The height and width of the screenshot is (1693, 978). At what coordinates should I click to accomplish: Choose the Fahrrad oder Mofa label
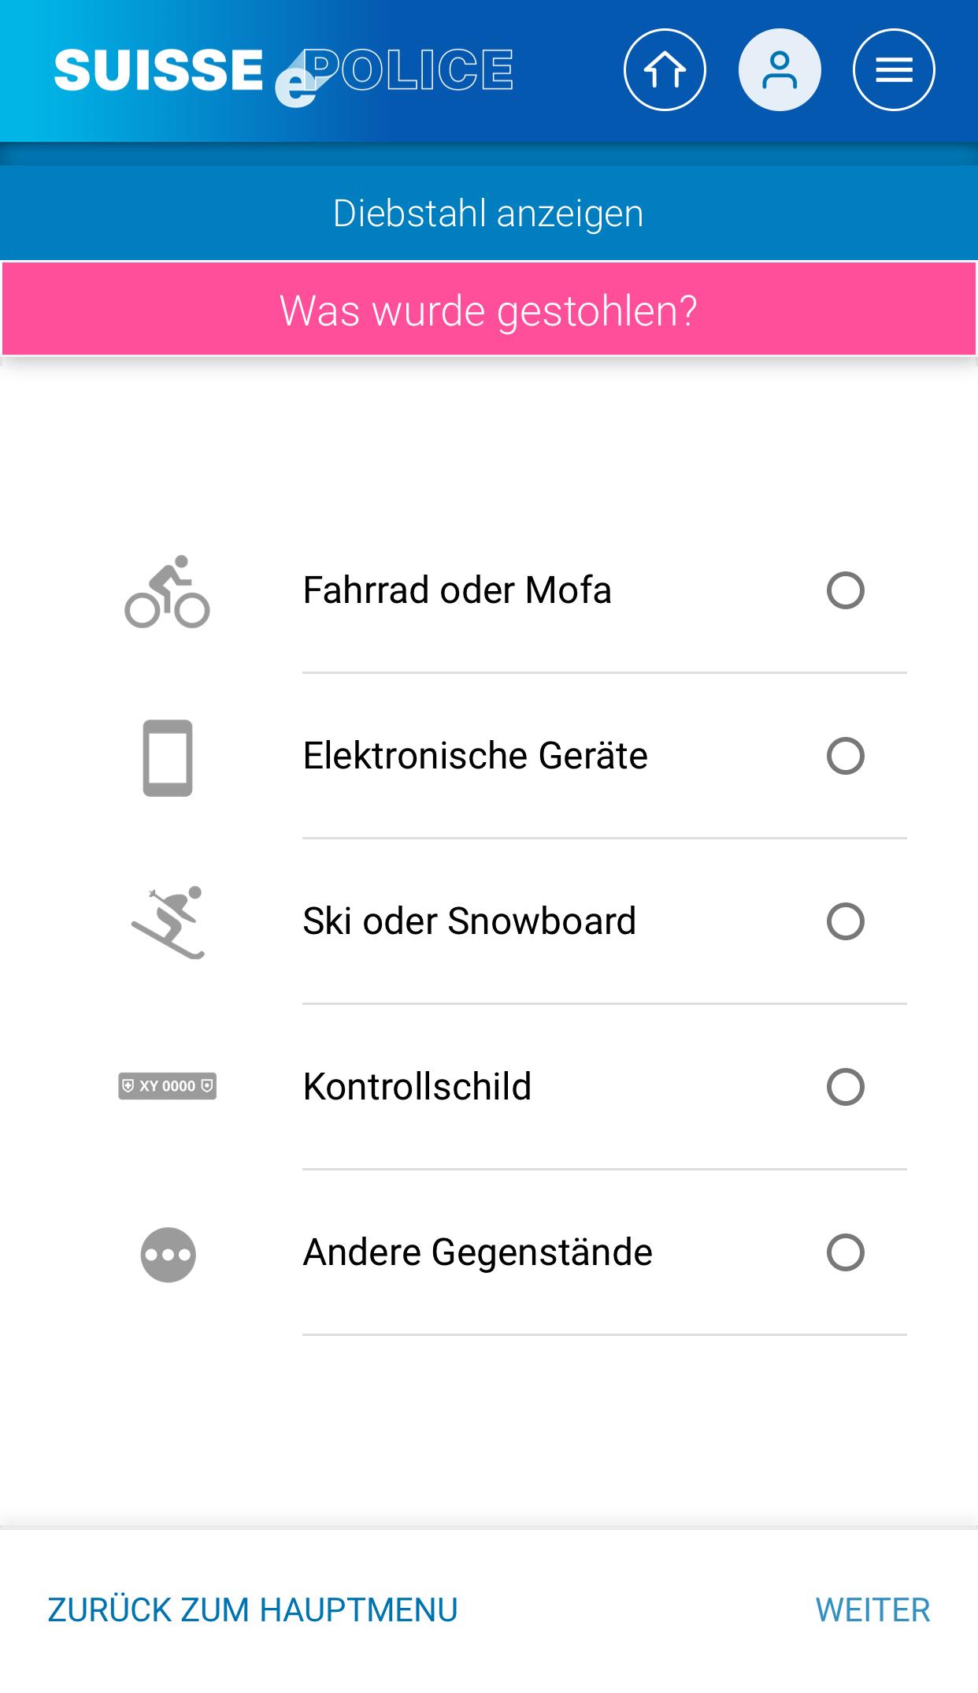point(457,590)
